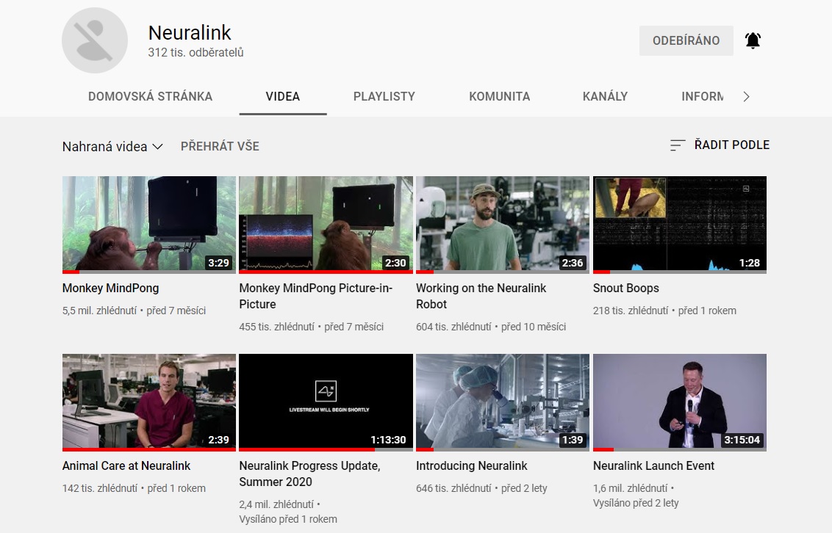Click the Monkey MindPong Picture-in-Picture title

coord(316,296)
